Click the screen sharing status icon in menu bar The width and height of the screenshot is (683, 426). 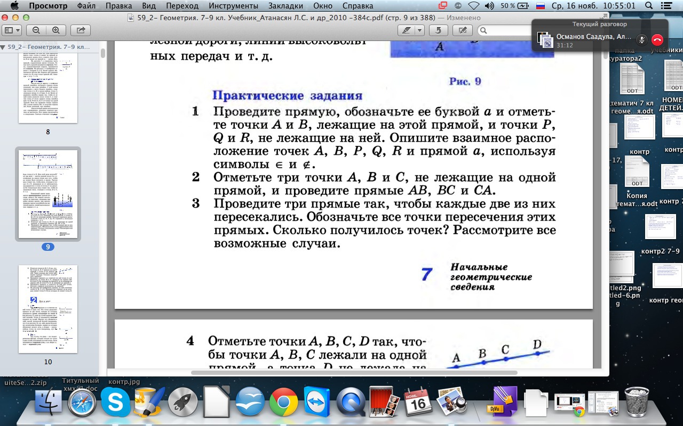(443, 6)
